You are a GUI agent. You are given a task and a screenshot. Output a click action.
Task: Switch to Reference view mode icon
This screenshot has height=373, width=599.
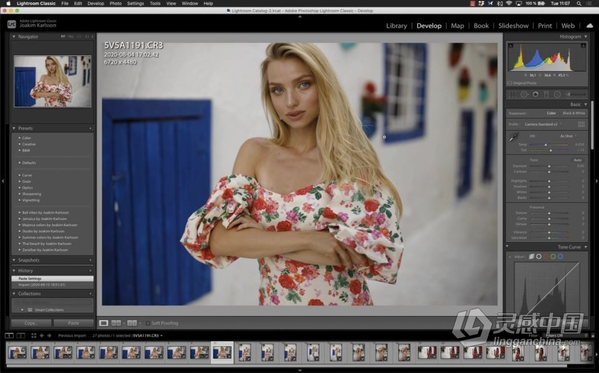[116, 323]
